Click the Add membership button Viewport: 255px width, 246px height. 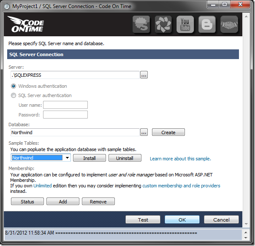pyautogui.click(x=63, y=201)
